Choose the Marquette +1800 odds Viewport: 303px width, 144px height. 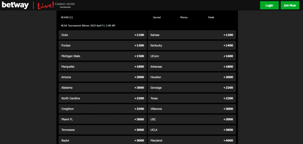[103, 67]
